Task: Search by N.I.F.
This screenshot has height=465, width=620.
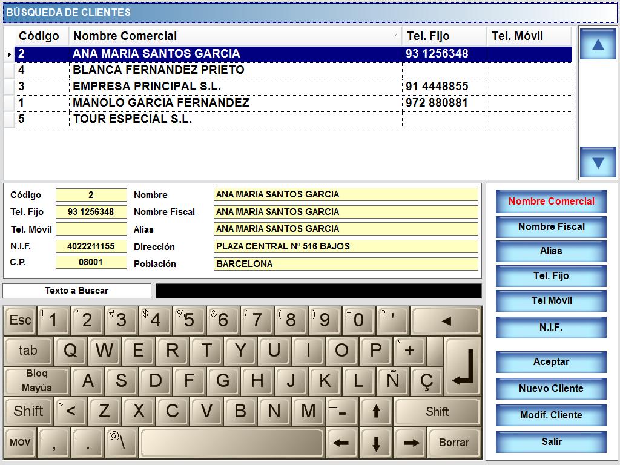Action: coord(551,328)
